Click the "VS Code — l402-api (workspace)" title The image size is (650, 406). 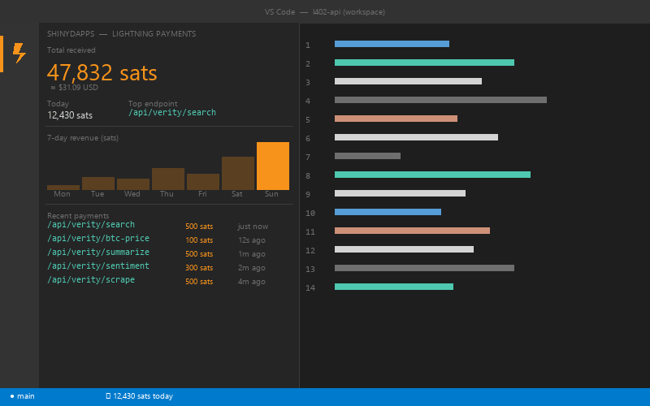[324, 12]
